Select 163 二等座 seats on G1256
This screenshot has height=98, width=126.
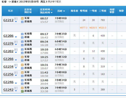103,74
